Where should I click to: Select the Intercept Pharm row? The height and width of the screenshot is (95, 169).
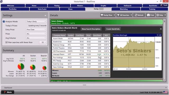pos(81,54)
